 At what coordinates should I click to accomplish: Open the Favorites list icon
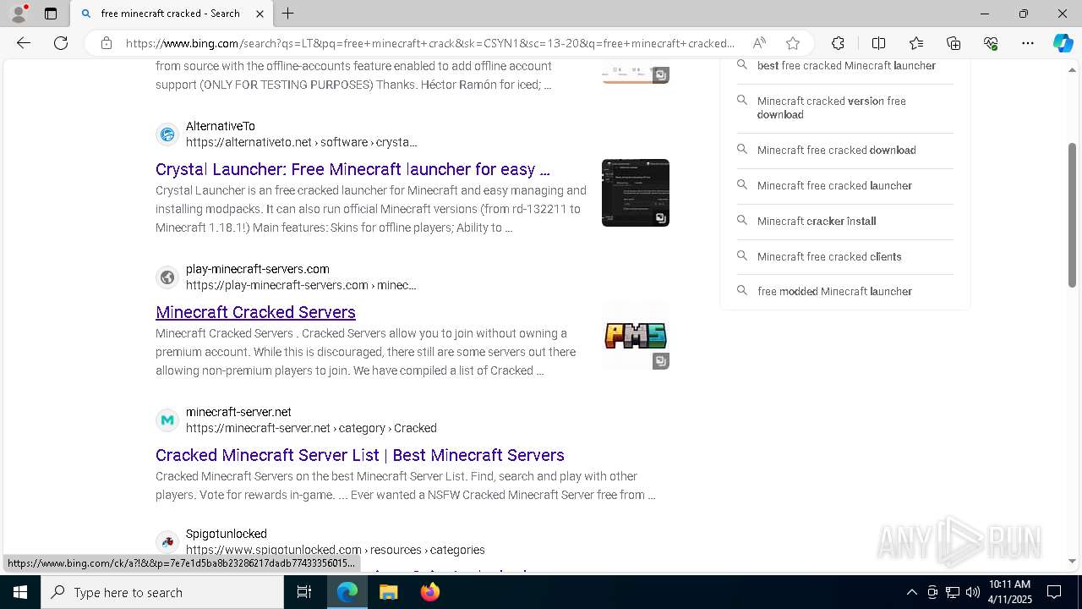[916, 43]
